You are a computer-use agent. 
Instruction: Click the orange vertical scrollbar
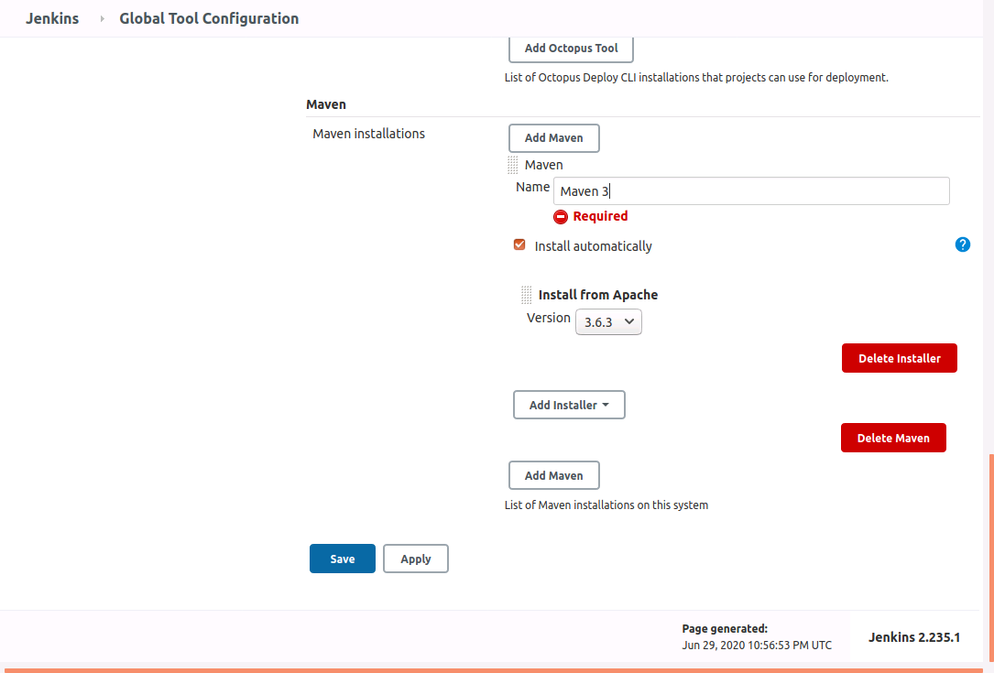(990, 559)
